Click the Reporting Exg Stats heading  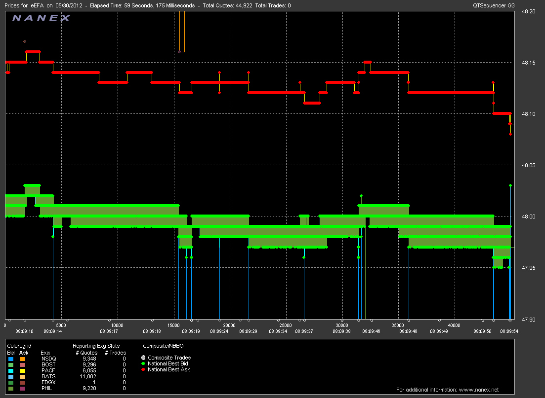pos(96,346)
